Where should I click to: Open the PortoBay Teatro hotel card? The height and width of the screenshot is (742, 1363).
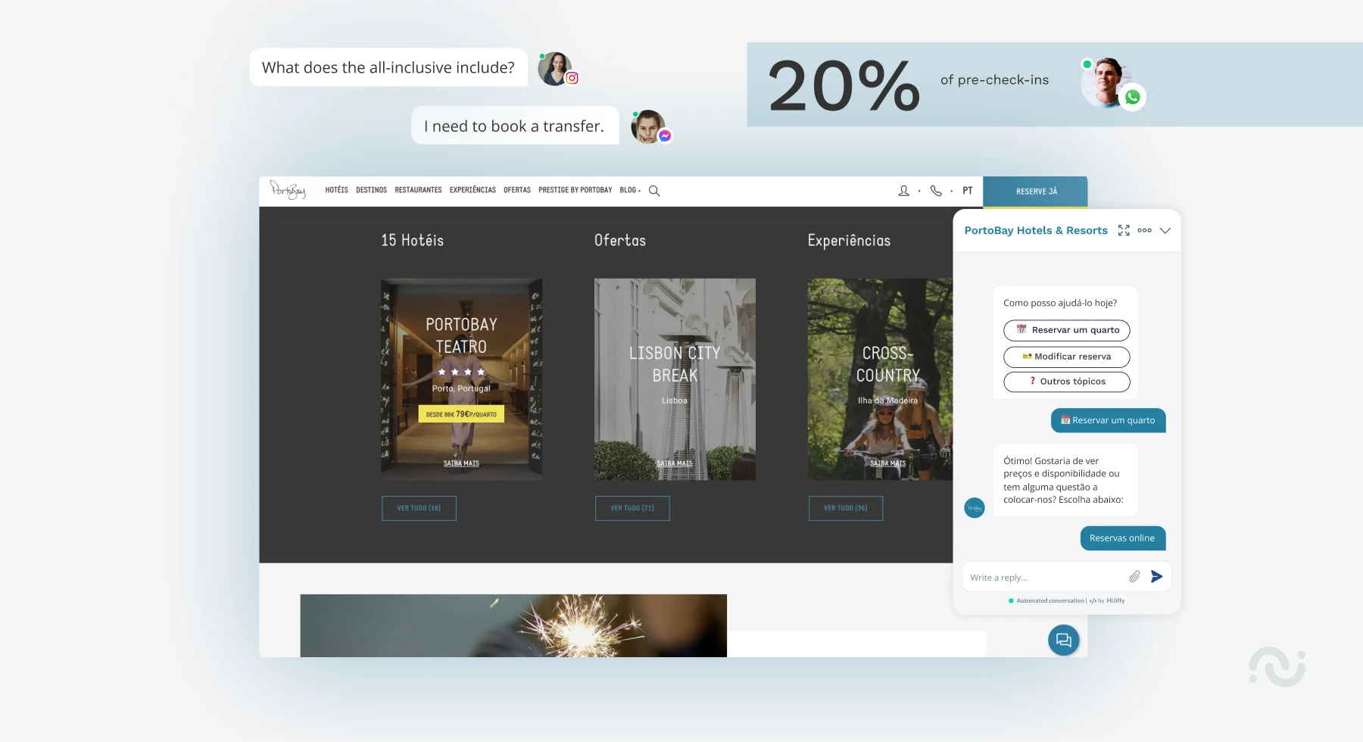(461, 379)
